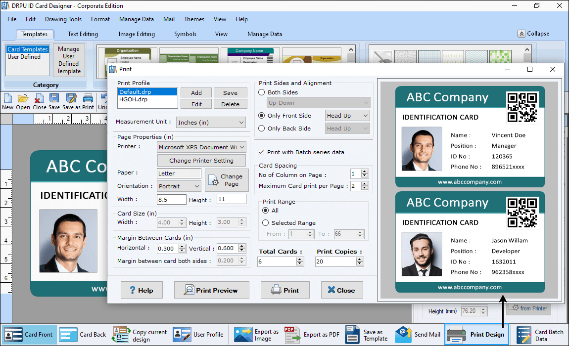Click Manage User Defined Template button
This screenshot has width=569, height=346.
(x=69, y=60)
